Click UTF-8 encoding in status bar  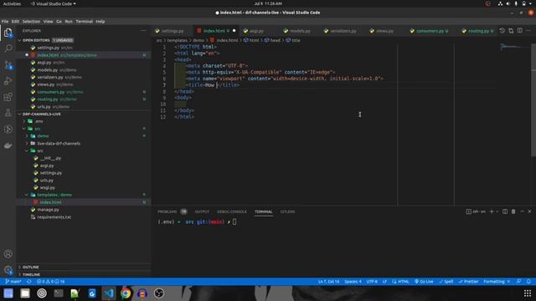[372, 282]
